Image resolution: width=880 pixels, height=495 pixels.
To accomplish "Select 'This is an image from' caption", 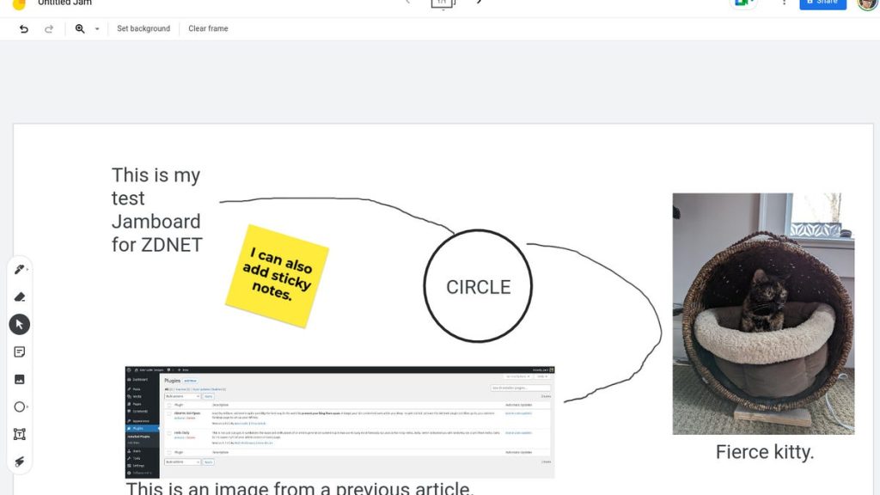I will coord(300,488).
